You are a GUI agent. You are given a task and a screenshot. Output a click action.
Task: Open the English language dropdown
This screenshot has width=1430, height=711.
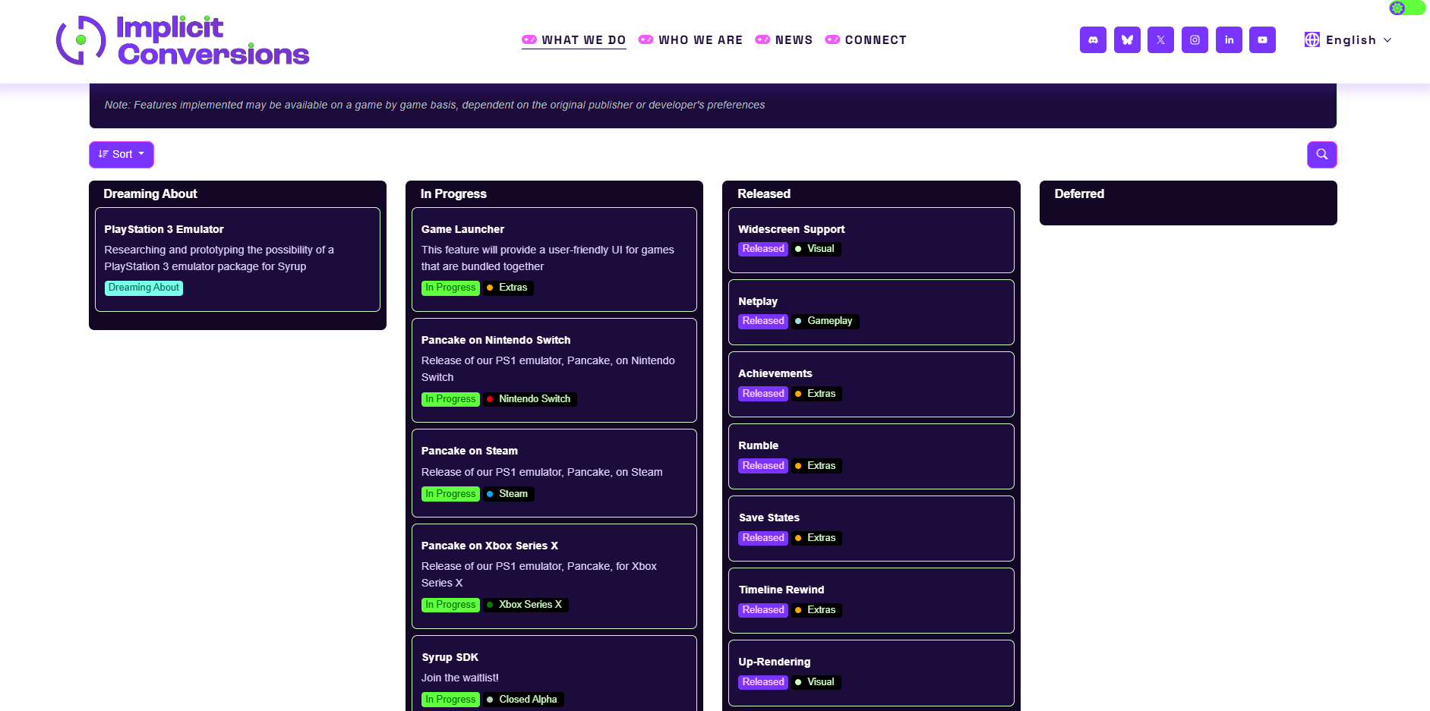pos(1348,40)
